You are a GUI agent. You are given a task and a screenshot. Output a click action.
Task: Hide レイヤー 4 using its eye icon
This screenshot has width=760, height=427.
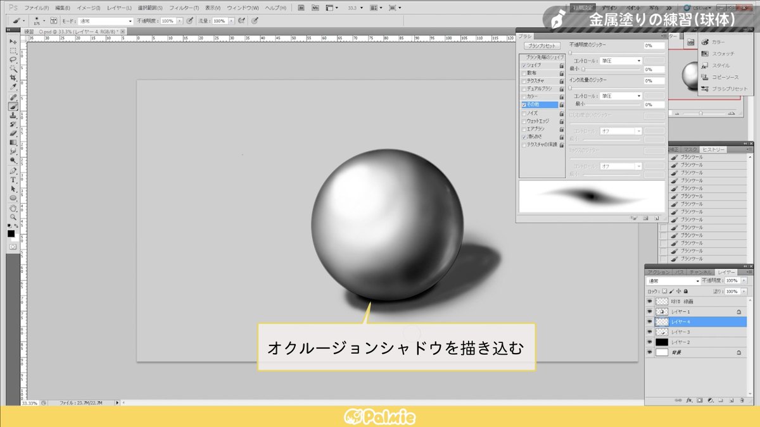tap(649, 322)
